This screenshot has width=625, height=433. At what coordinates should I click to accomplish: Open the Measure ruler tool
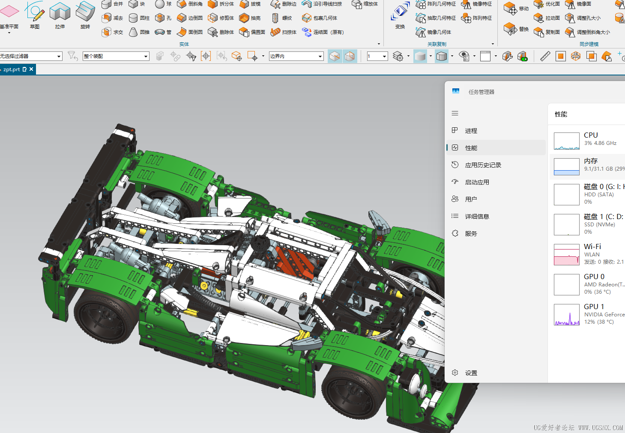(545, 56)
